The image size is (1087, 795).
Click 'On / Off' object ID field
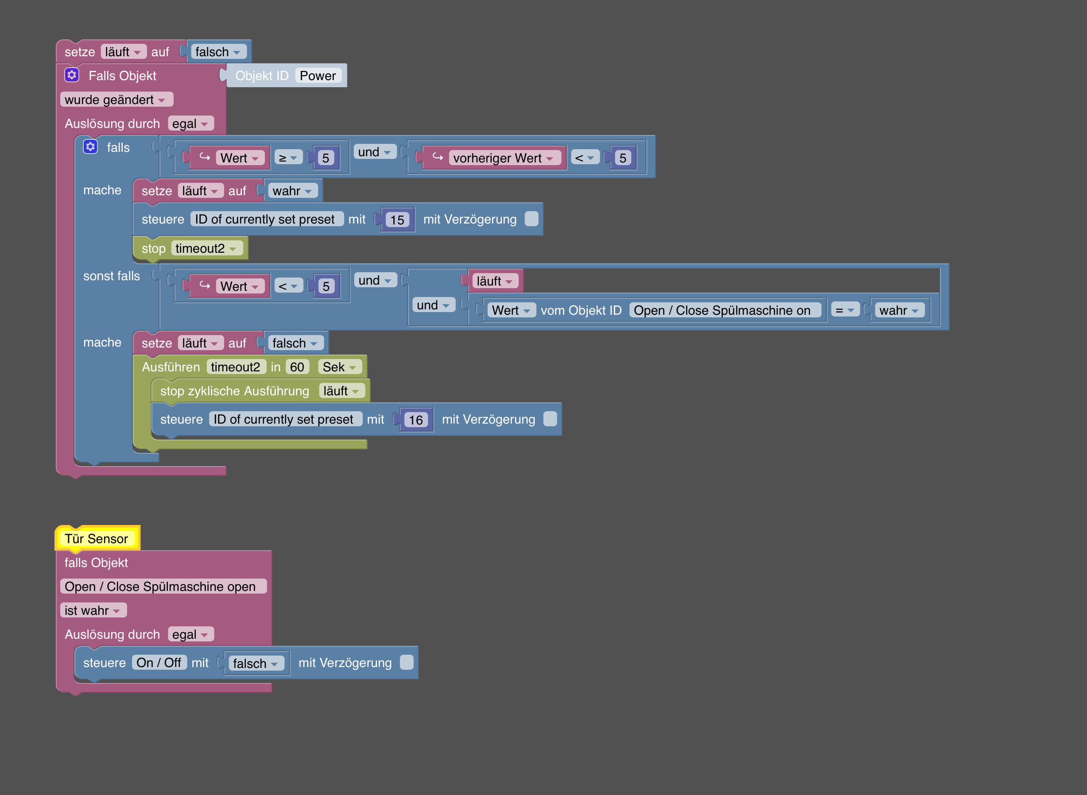point(159,663)
